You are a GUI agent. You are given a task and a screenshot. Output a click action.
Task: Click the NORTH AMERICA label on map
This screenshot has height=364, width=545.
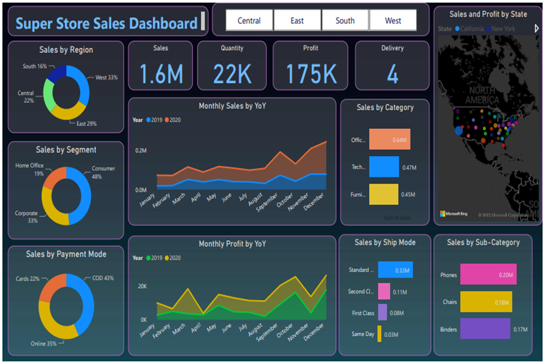[482, 95]
